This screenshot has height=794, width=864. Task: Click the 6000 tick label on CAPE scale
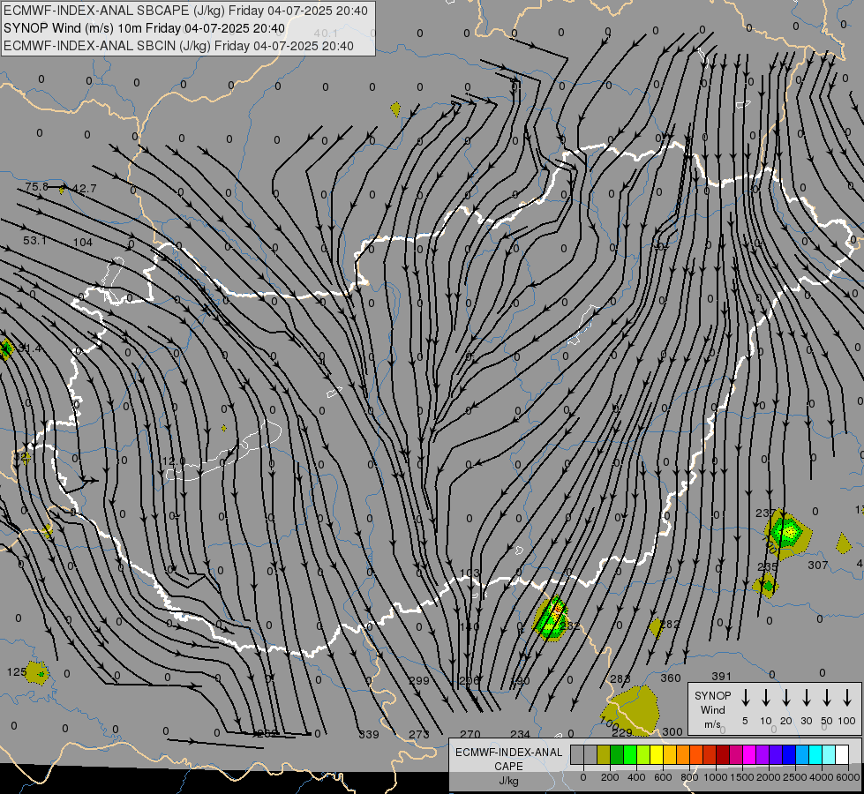pyautogui.click(x=848, y=777)
